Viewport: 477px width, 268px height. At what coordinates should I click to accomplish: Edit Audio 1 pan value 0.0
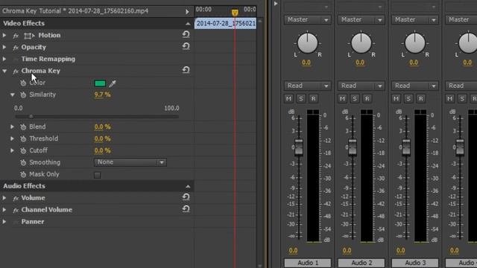[x=306, y=63]
